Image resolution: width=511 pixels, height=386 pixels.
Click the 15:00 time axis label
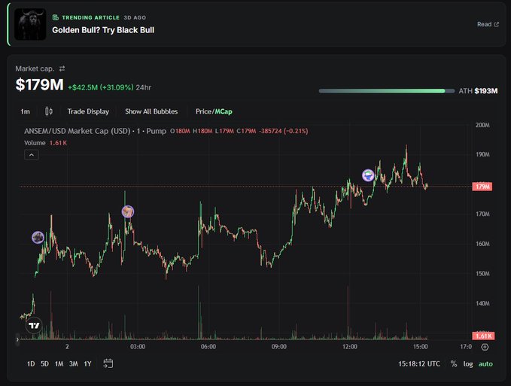(421, 347)
